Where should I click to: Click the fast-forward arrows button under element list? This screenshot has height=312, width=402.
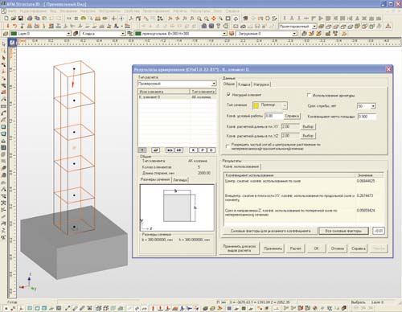pos(170,150)
